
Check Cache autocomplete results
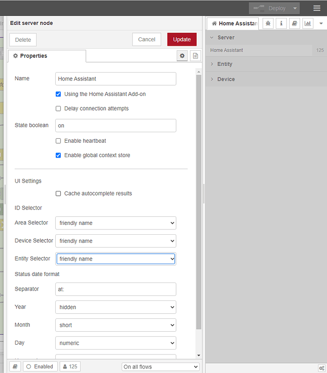coord(58,193)
